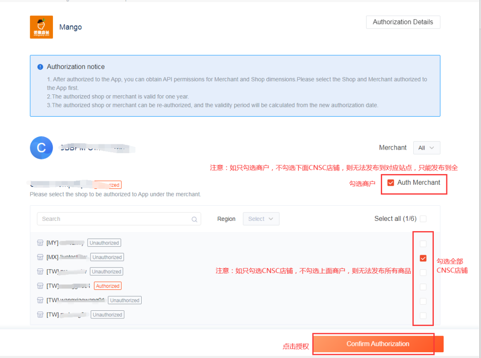Check the [MY] shop row checkbox
This screenshot has width=481, height=358.
click(x=423, y=244)
